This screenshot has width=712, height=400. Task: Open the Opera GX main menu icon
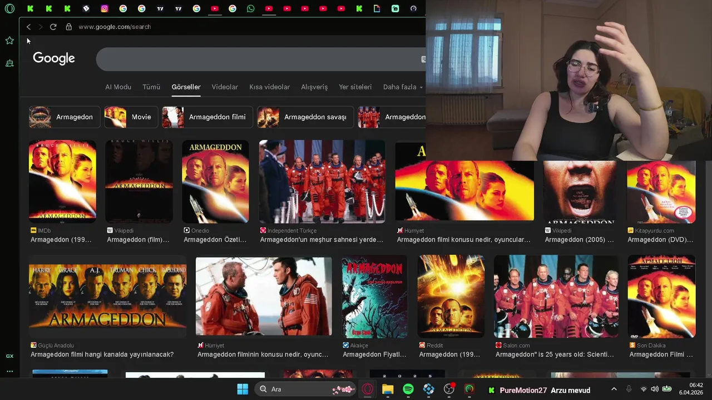9,8
